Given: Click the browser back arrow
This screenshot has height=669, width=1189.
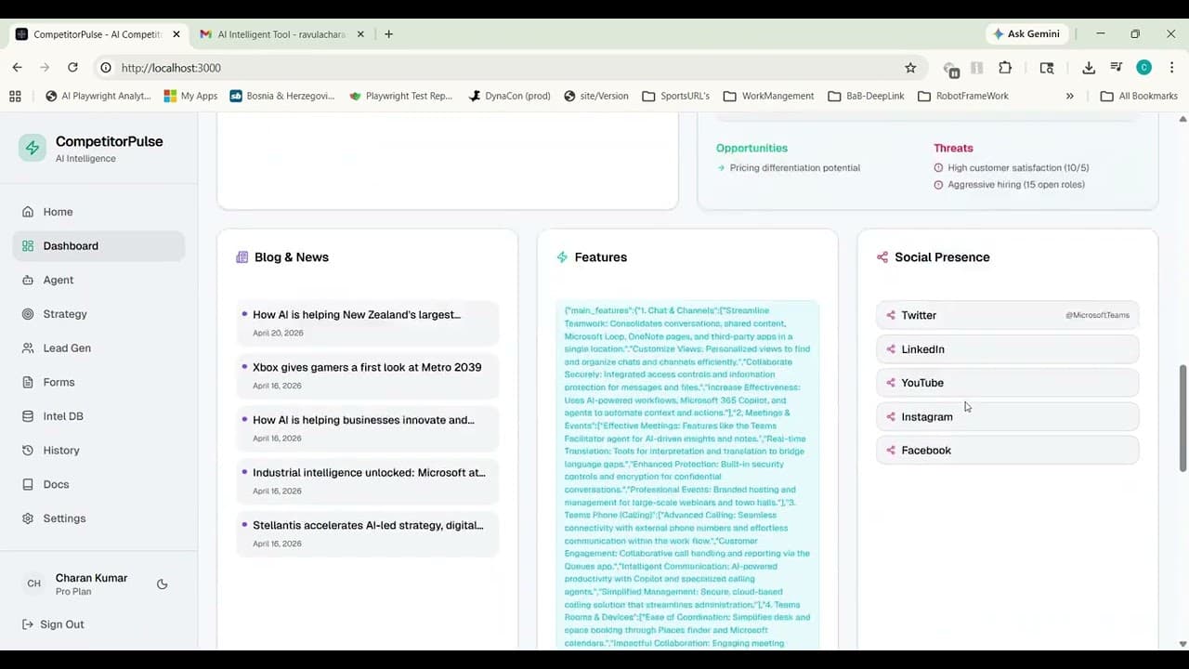Looking at the screenshot, I should coord(17,68).
